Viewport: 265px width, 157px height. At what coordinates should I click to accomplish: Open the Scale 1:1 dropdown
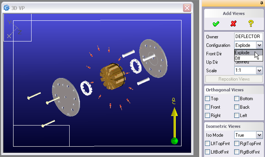click(259, 70)
